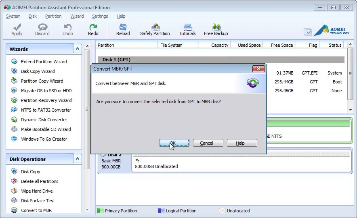Click Disk Surface Test label
Viewport: 357px width, 218px height.
click(x=38, y=201)
